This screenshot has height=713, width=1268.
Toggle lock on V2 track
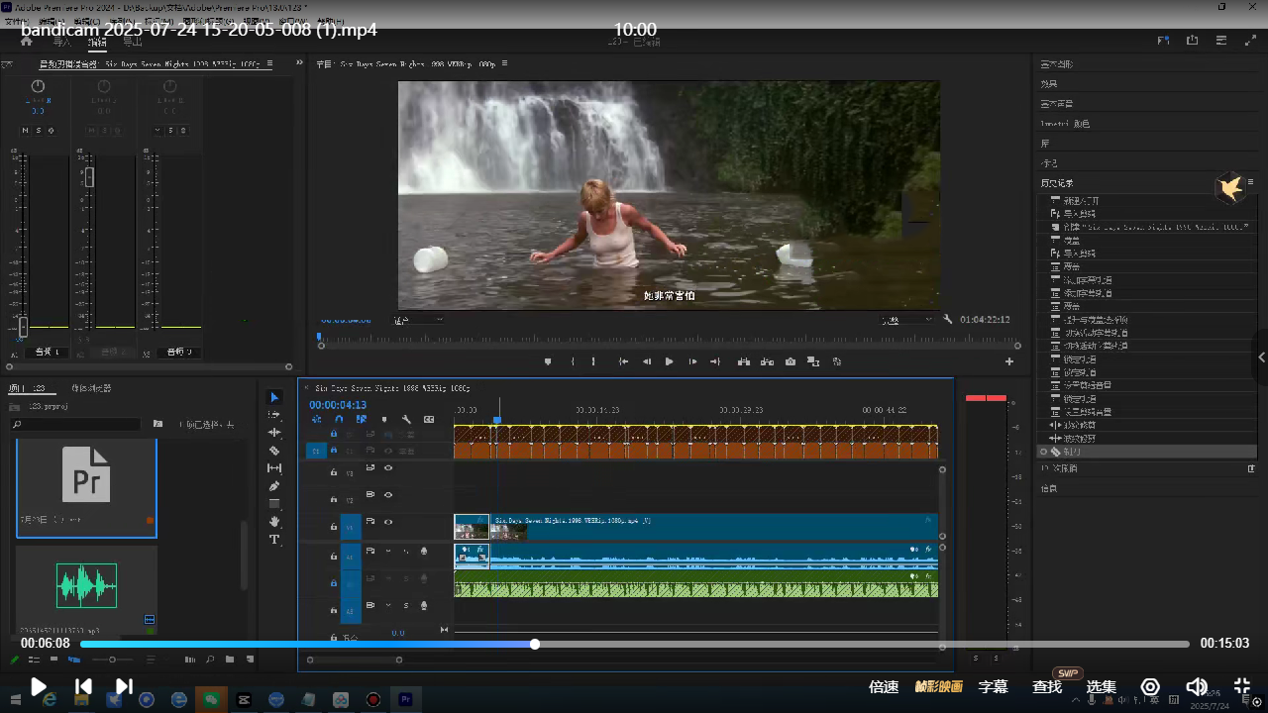click(x=334, y=500)
